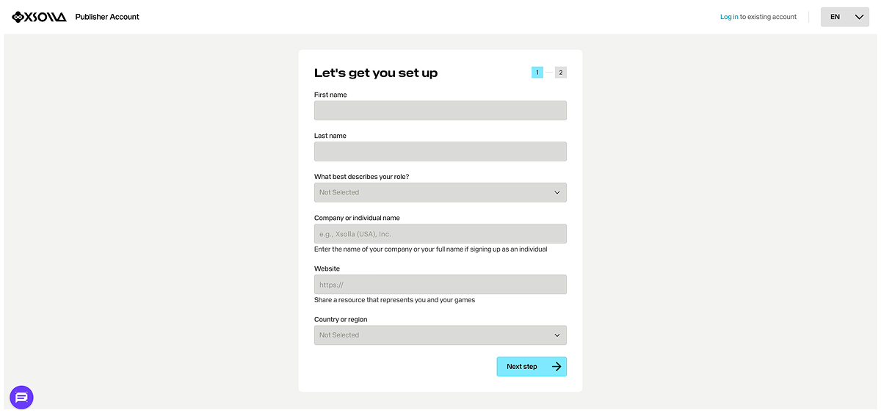Click the role dropdown chevron
The width and height of the screenshot is (881, 413).
(x=557, y=193)
